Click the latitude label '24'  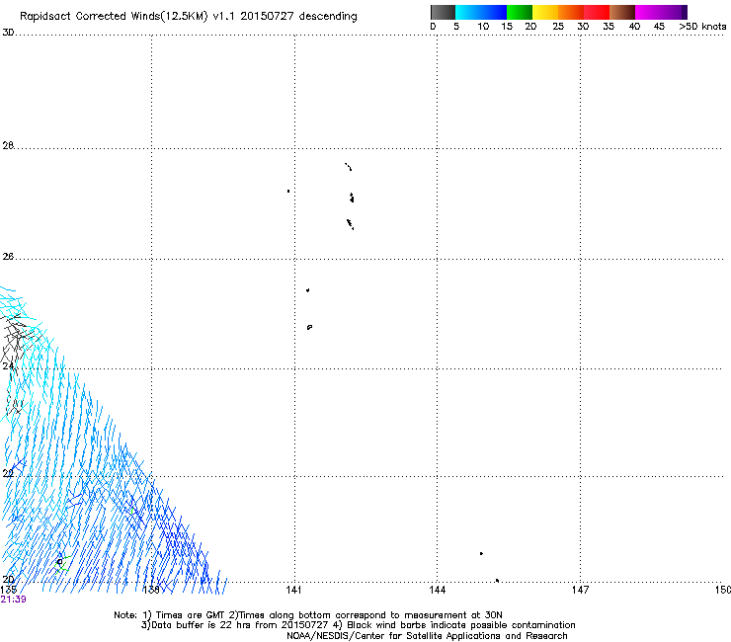(x=8, y=366)
